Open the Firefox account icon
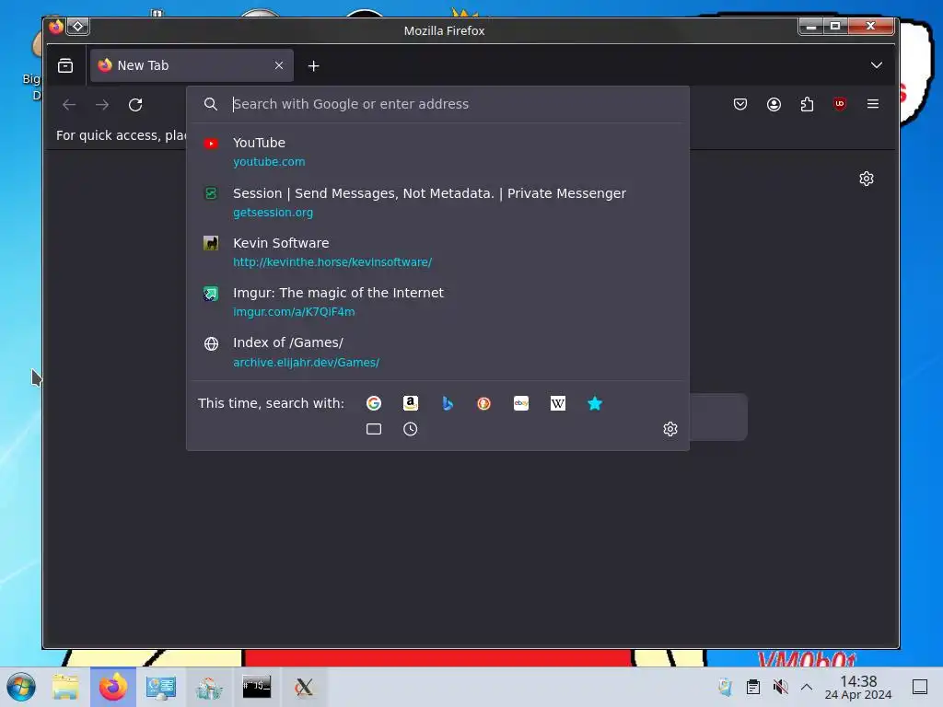Viewport: 943px width, 707px height. coord(774,104)
